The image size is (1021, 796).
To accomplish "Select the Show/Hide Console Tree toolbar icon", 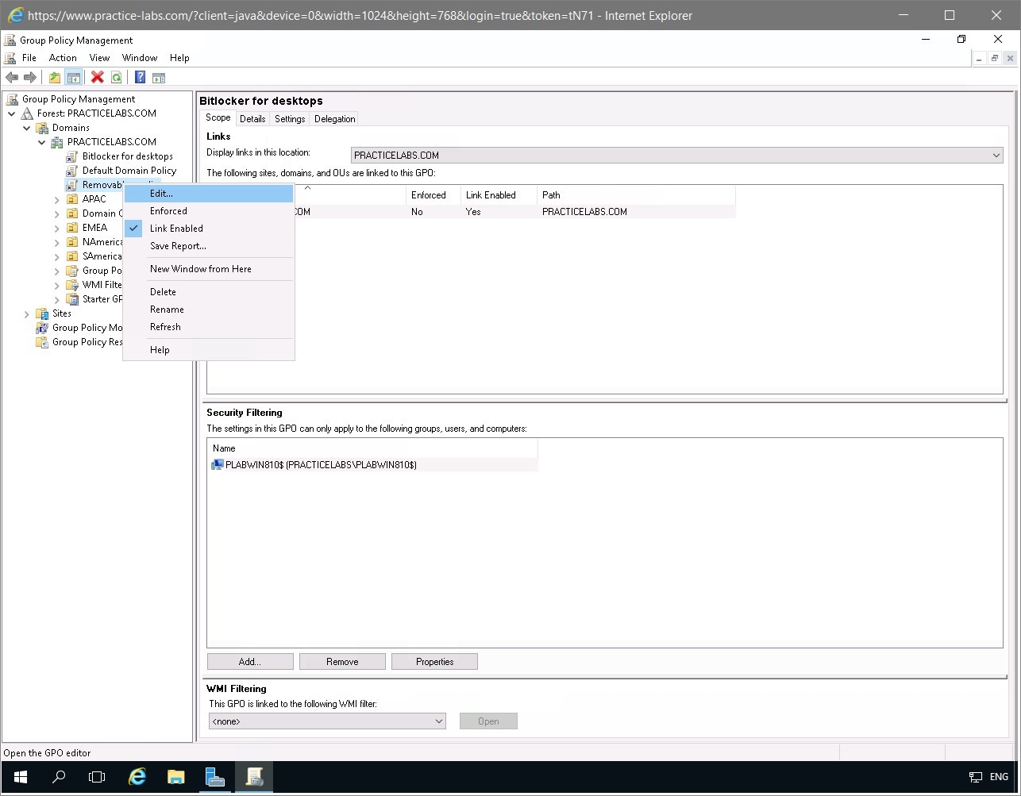I will [x=73, y=77].
